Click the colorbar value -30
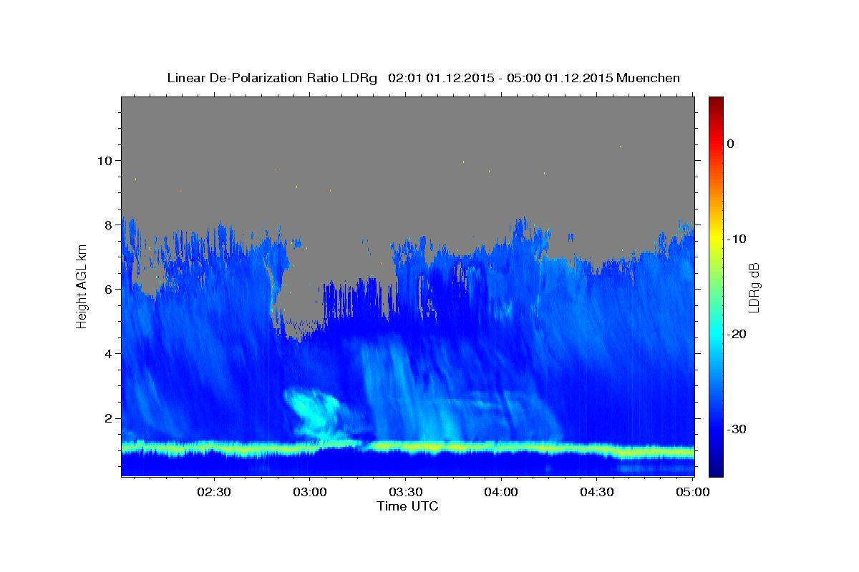 pyautogui.click(x=737, y=429)
